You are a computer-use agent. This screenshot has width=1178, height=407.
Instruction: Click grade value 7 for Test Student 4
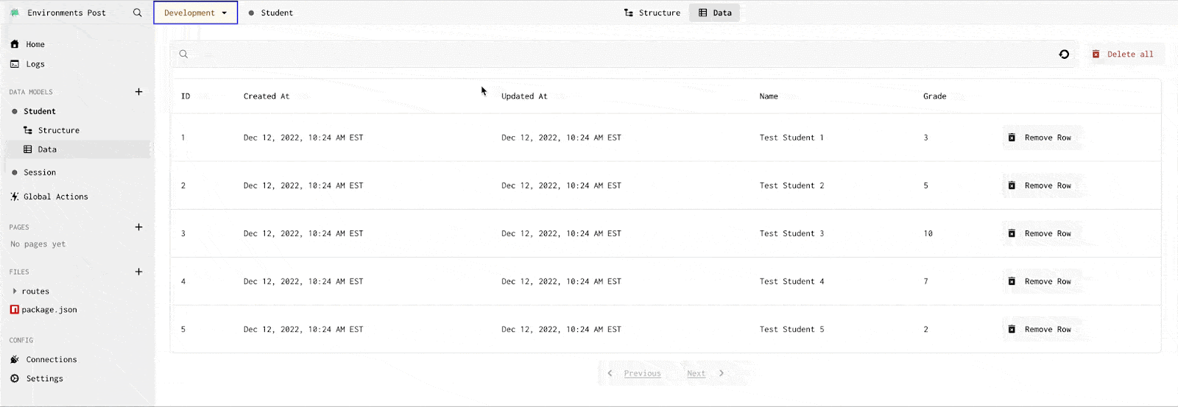pyautogui.click(x=925, y=281)
